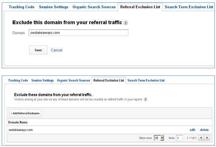Select Referral Exclusion List tab in the upper panel
This screenshot has height=147, width=216.
140,7
